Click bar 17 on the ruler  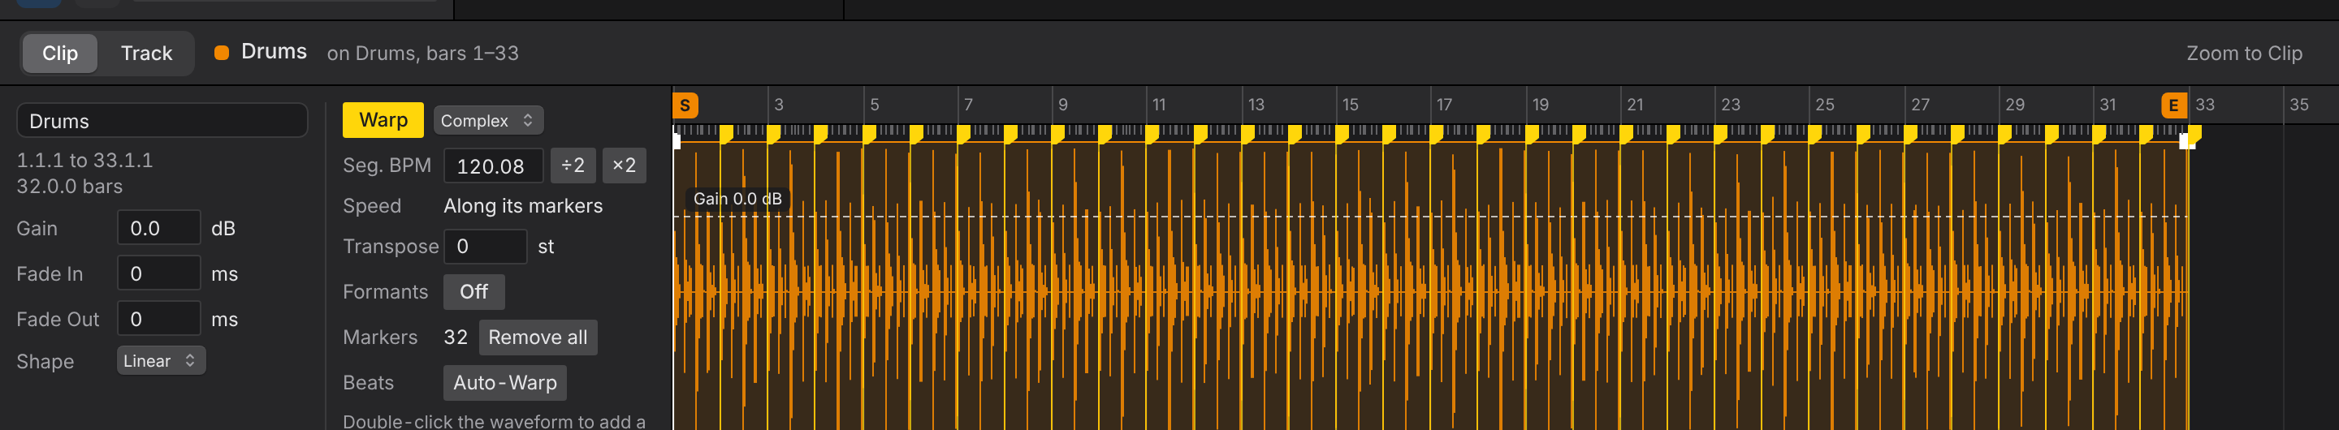[1444, 105]
